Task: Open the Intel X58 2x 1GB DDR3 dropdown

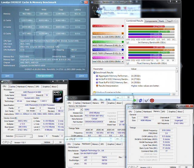Action: (108, 61)
